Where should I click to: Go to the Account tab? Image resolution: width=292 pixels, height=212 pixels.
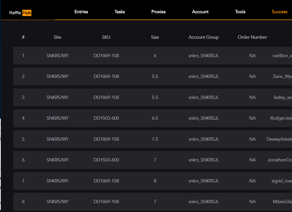click(200, 12)
